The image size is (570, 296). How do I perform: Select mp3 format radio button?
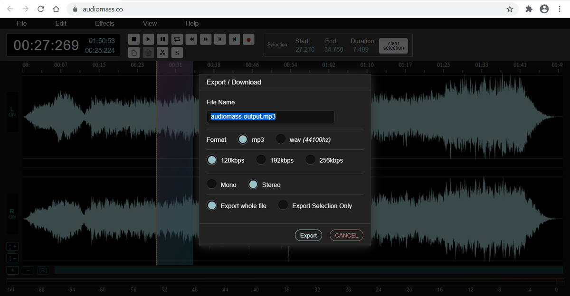point(243,139)
